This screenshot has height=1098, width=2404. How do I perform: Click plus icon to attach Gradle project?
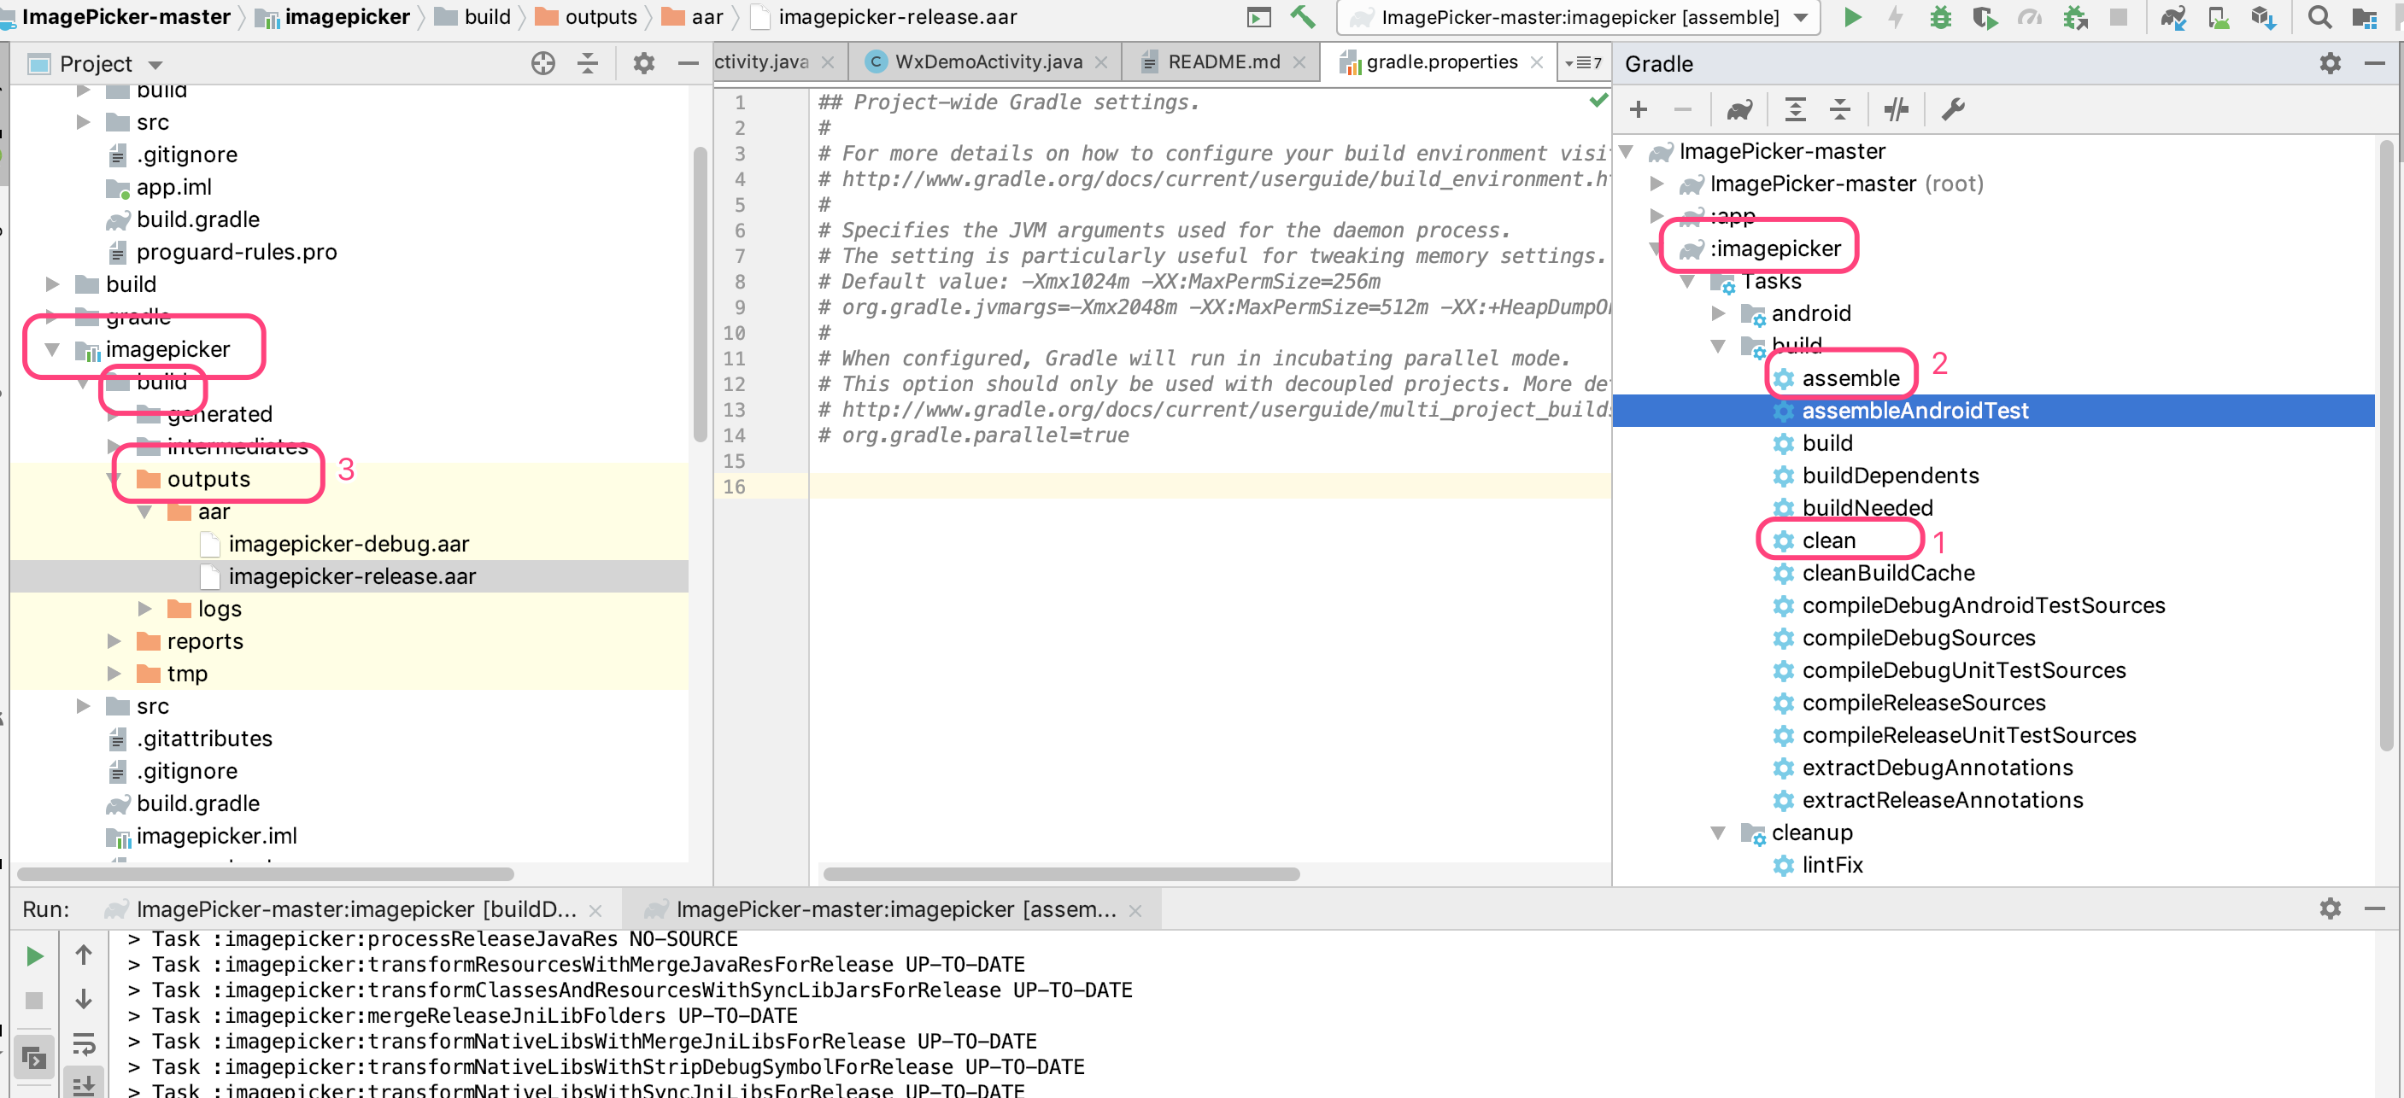(x=1638, y=110)
